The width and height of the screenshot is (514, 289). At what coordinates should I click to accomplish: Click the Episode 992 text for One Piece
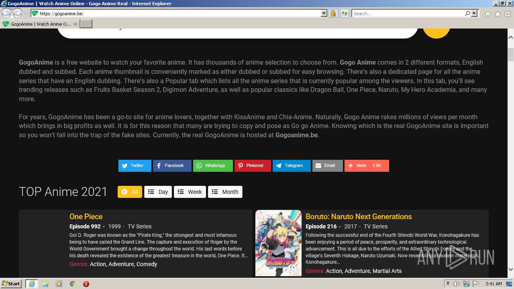coord(85,226)
